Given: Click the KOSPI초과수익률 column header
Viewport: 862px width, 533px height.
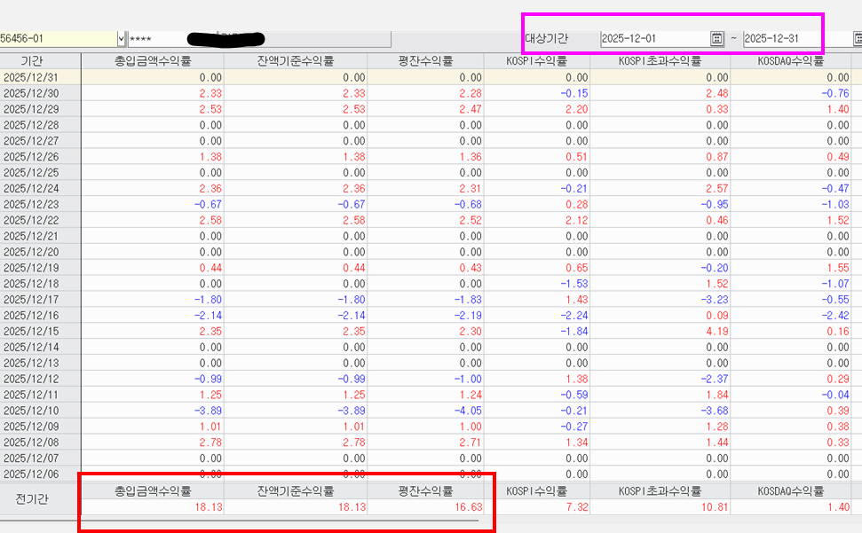Looking at the screenshot, I should click(660, 61).
